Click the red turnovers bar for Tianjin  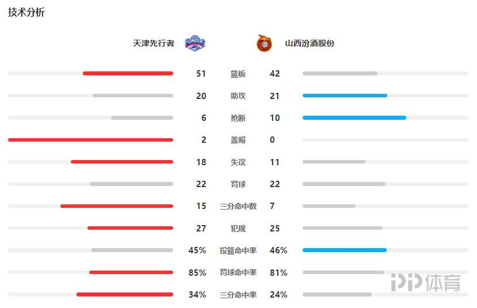coord(122,162)
